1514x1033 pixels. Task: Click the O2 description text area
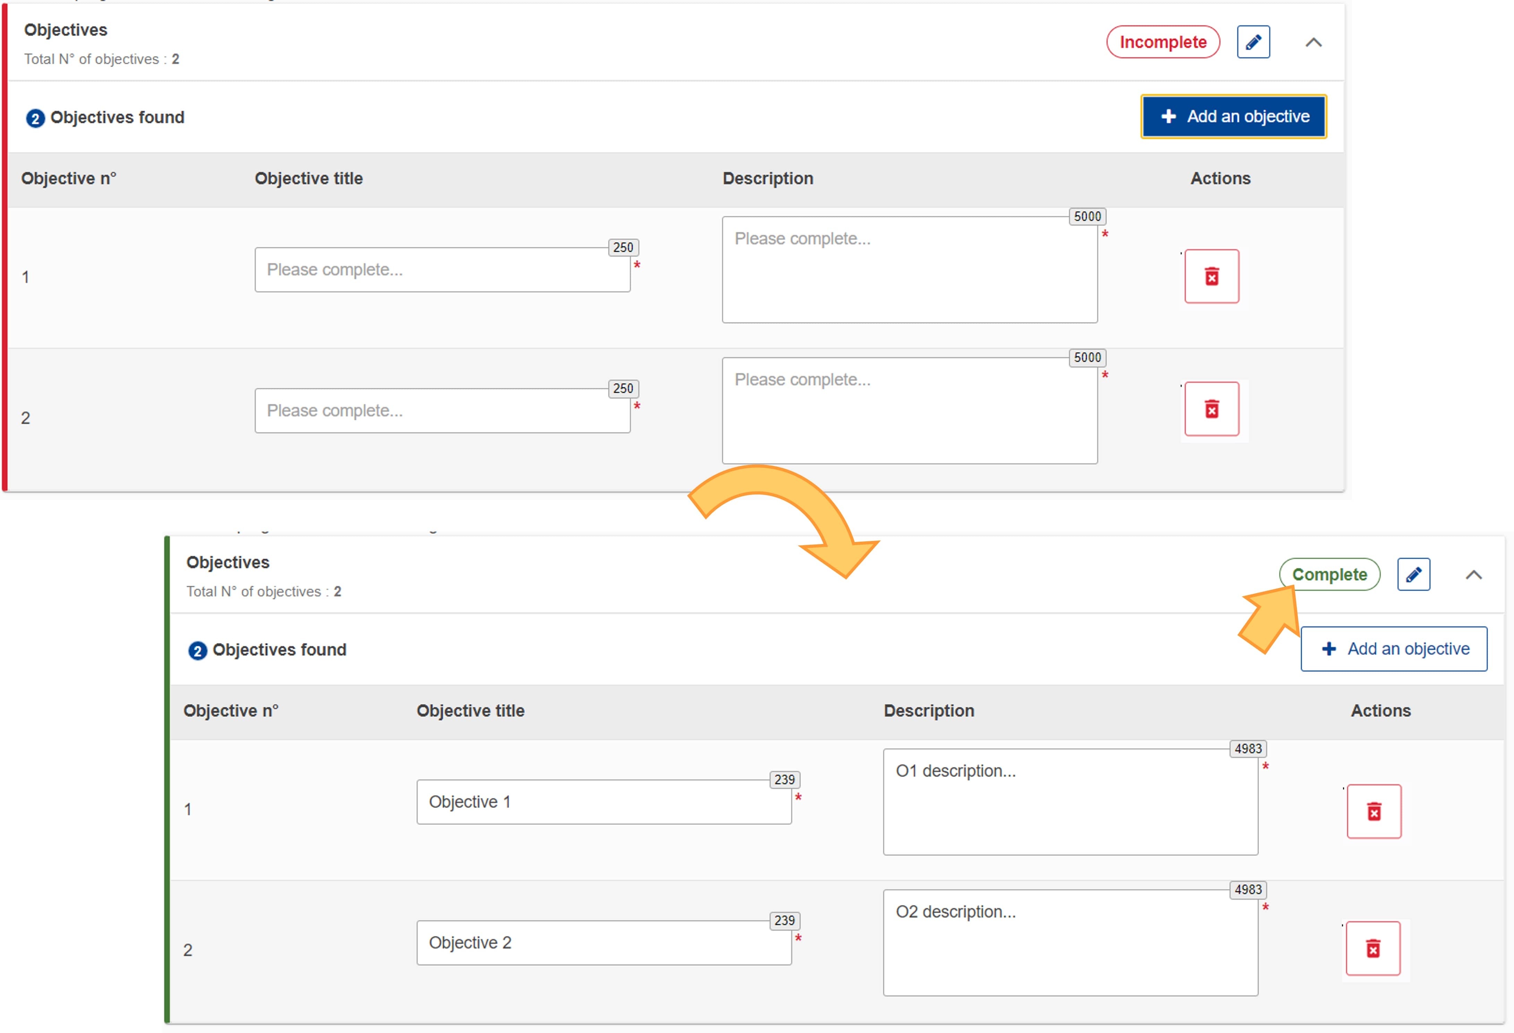tap(1070, 942)
